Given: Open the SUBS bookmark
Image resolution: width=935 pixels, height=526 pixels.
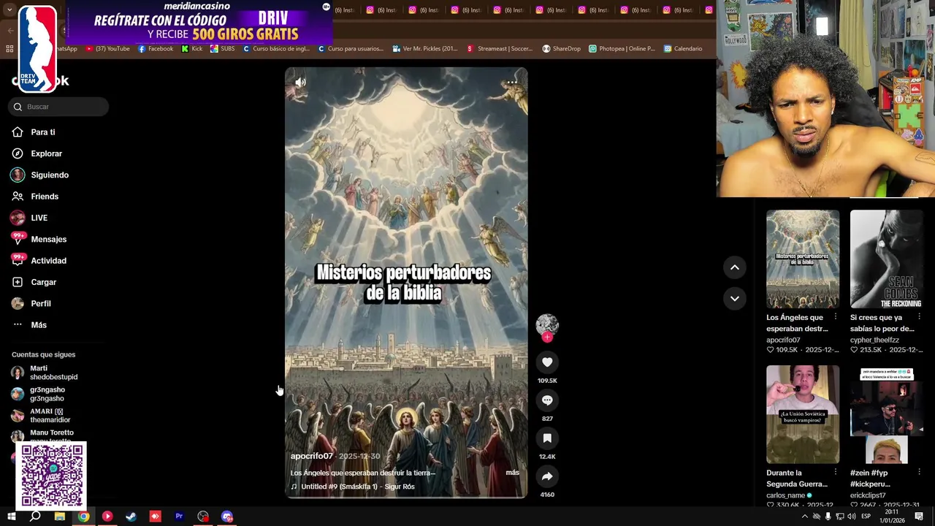Looking at the screenshot, I should [x=223, y=49].
